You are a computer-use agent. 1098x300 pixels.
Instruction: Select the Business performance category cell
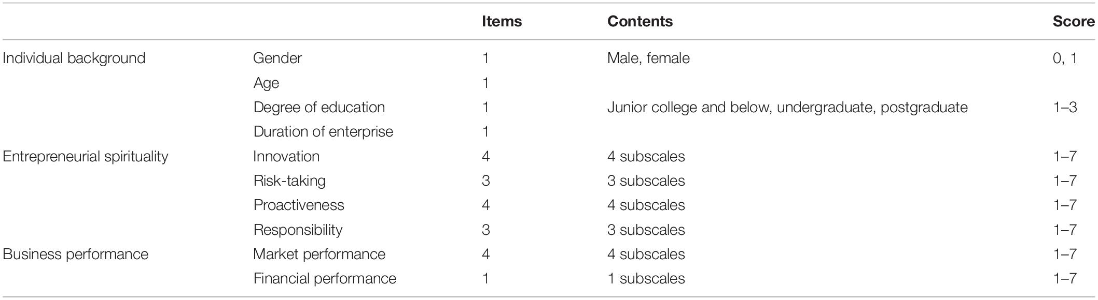(x=76, y=254)
